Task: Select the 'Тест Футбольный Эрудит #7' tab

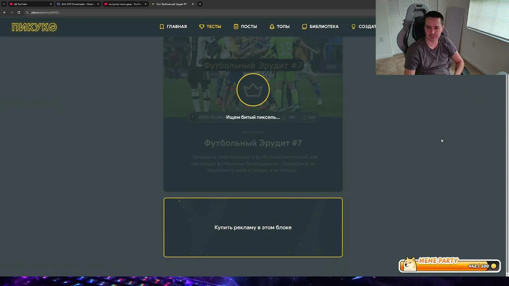Action: [x=172, y=4]
